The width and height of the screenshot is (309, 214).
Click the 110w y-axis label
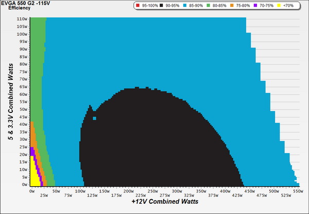[x=22, y=19]
